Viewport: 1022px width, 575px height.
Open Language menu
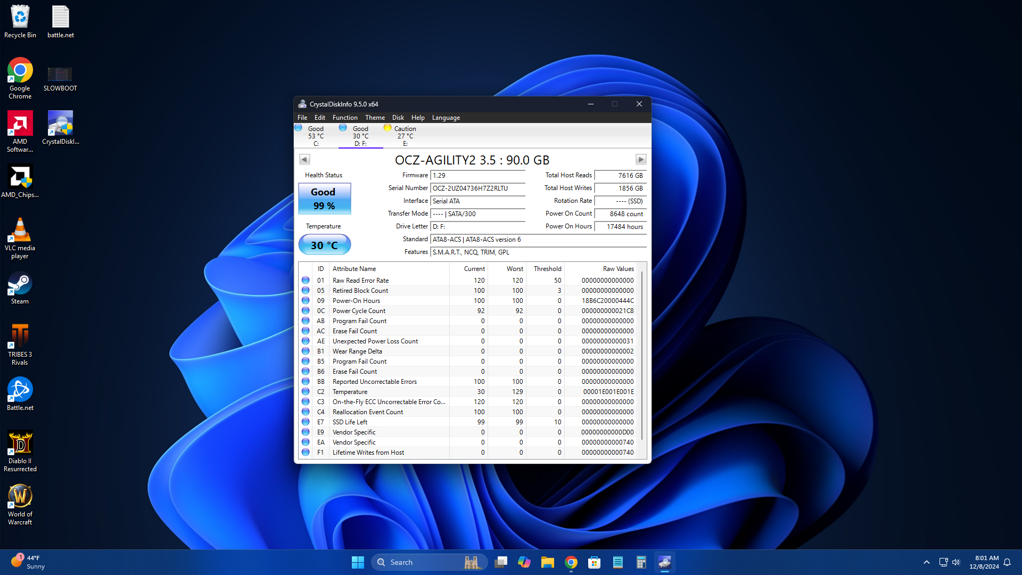pyautogui.click(x=446, y=118)
